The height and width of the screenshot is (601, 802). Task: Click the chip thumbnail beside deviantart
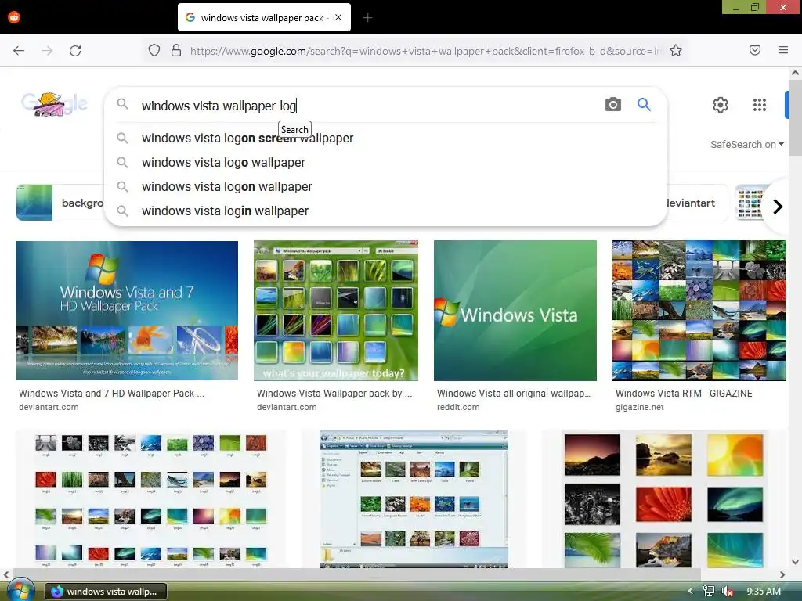[x=750, y=203]
